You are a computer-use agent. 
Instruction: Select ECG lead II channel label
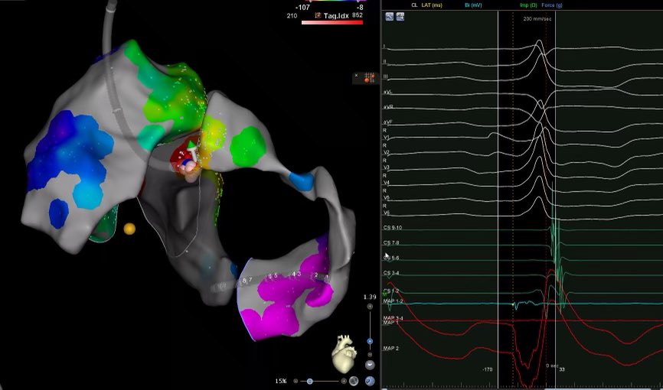pyautogui.click(x=385, y=61)
